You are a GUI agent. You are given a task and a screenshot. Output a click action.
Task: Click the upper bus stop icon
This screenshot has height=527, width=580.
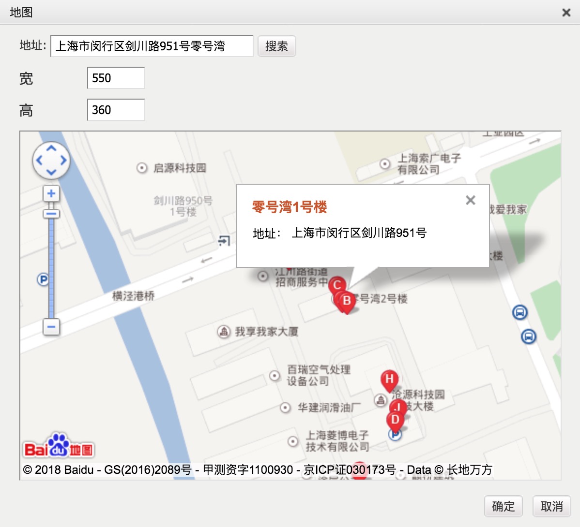pyautogui.click(x=519, y=313)
